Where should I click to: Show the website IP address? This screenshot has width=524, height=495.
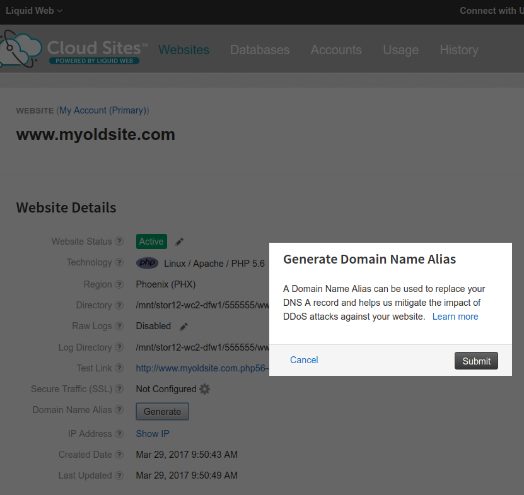pyautogui.click(x=152, y=434)
